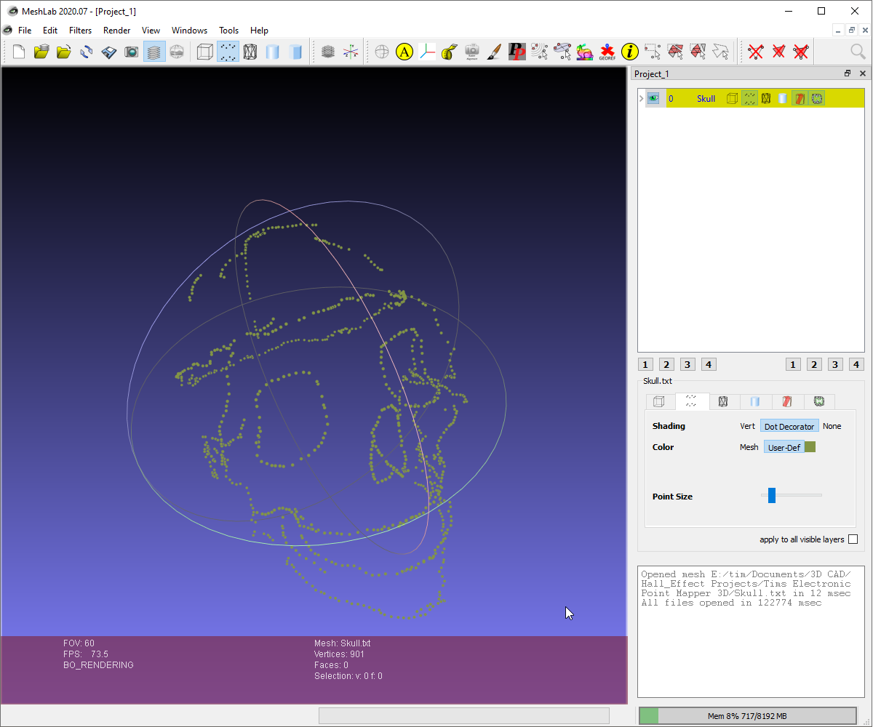Open the Quality Mapper rainbow bunny icon
This screenshot has height=727, width=873.
[584, 52]
